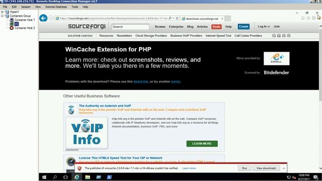
Task: Open the address bar dropdown arrow
Action: click(x=174, y=18)
